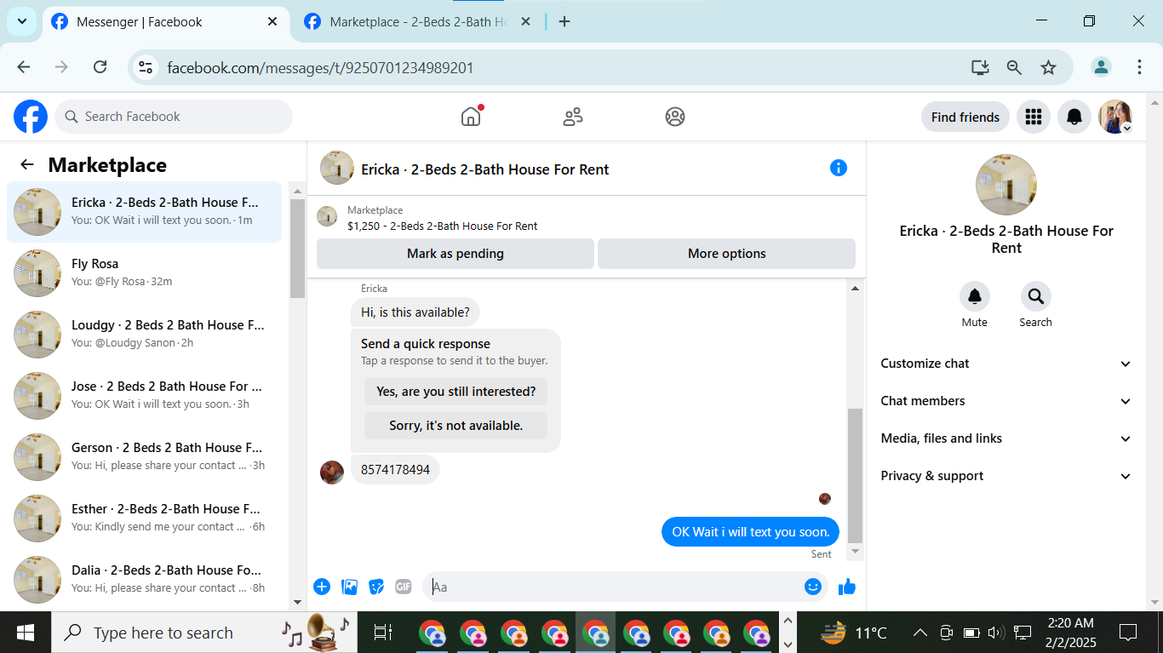Open Chrome tab search dropdown
Viewport: 1163px width, 653px height.
coord(21,21)
